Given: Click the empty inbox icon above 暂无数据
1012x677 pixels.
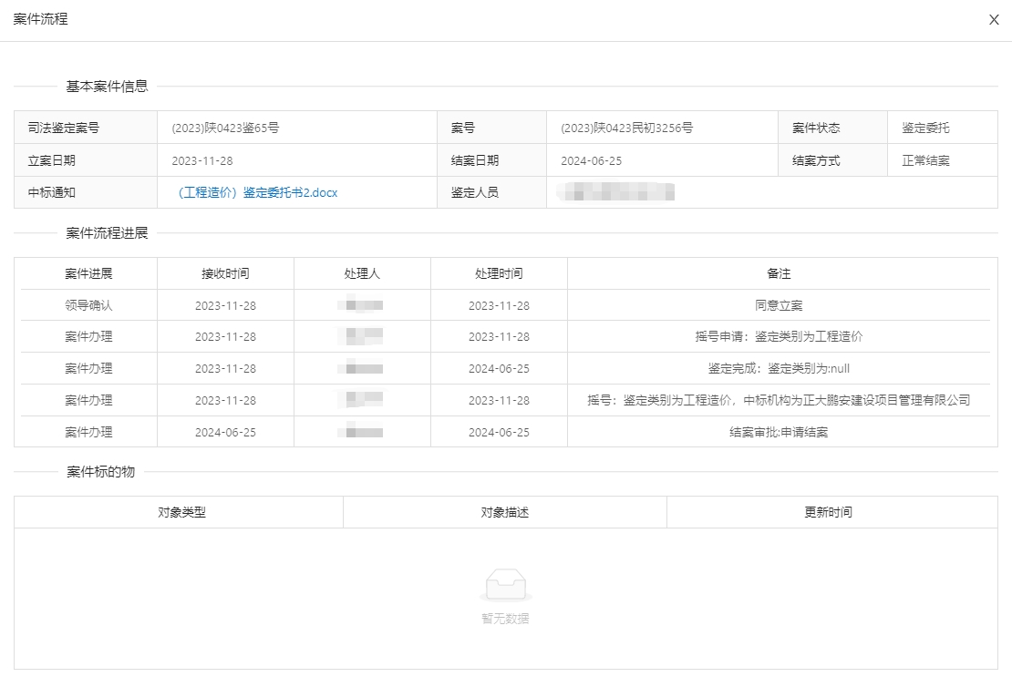Looking at the screenshot, I should pyautogui.click(x=506, y=585).
